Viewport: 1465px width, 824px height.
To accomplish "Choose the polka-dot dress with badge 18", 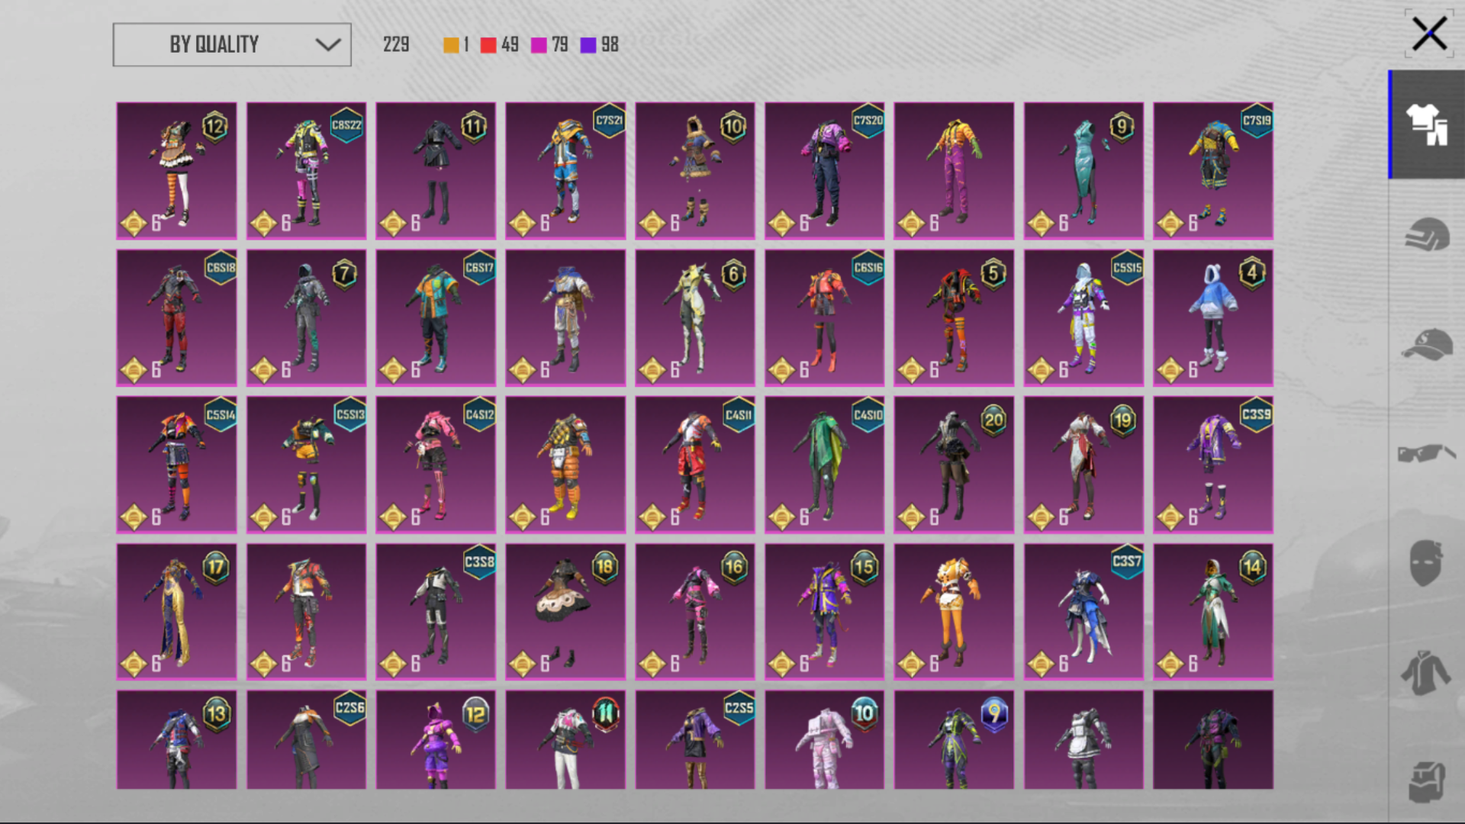I will click(565, 612).
